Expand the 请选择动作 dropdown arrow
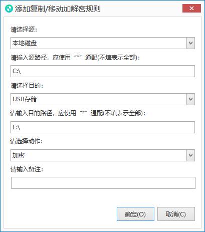 tap(190, 155)
